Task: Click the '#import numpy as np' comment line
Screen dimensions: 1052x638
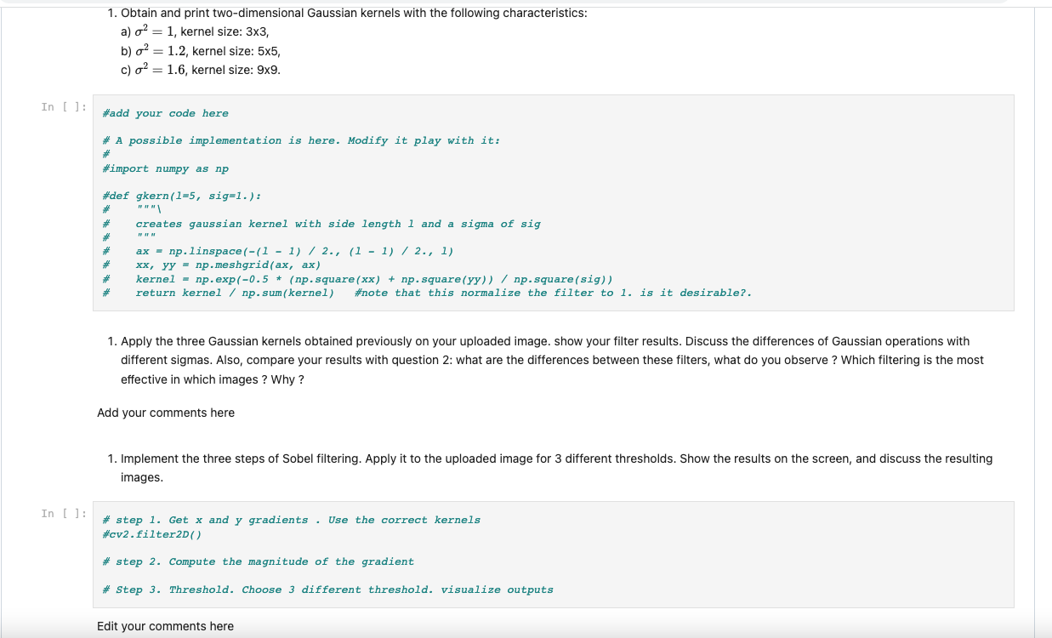Action: [163, 168]
